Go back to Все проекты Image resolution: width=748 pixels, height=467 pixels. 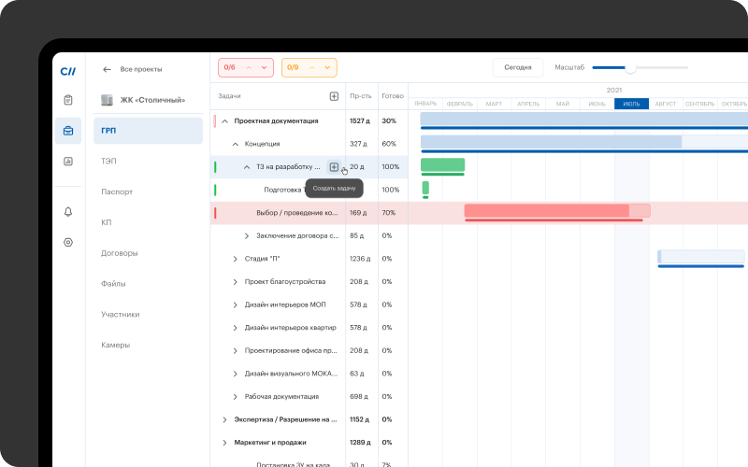pos(141,69)
